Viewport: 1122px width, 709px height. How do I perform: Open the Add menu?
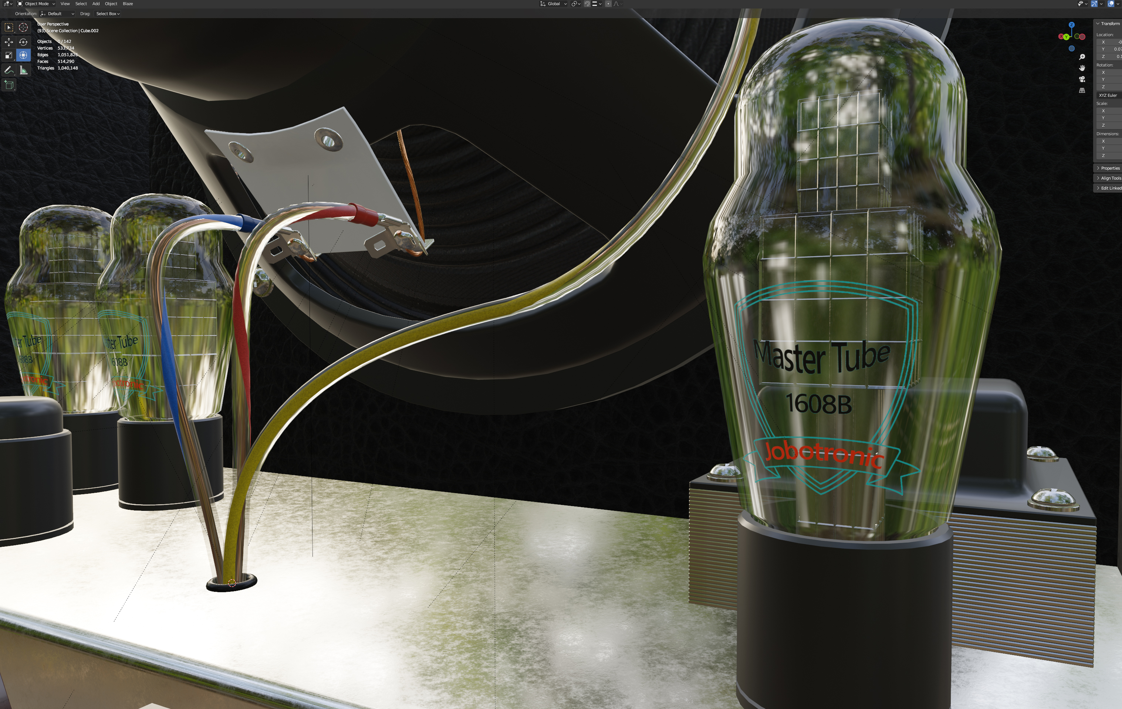point(96,4)
